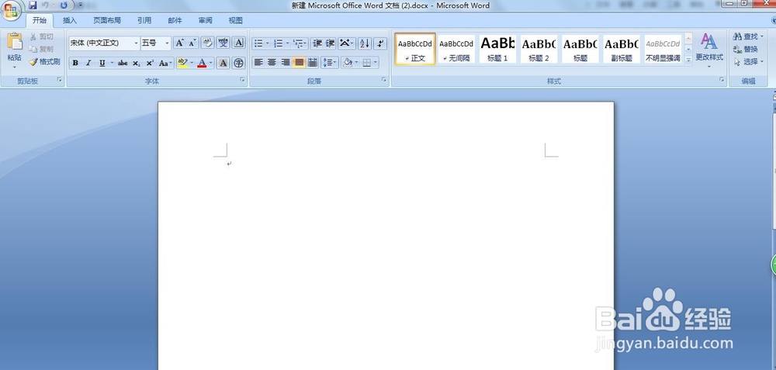Toggle character shading (gray A)

click(x=223, y=63)
